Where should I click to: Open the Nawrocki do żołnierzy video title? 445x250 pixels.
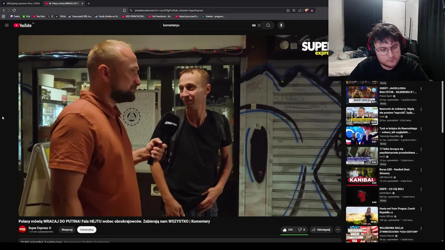397,111
